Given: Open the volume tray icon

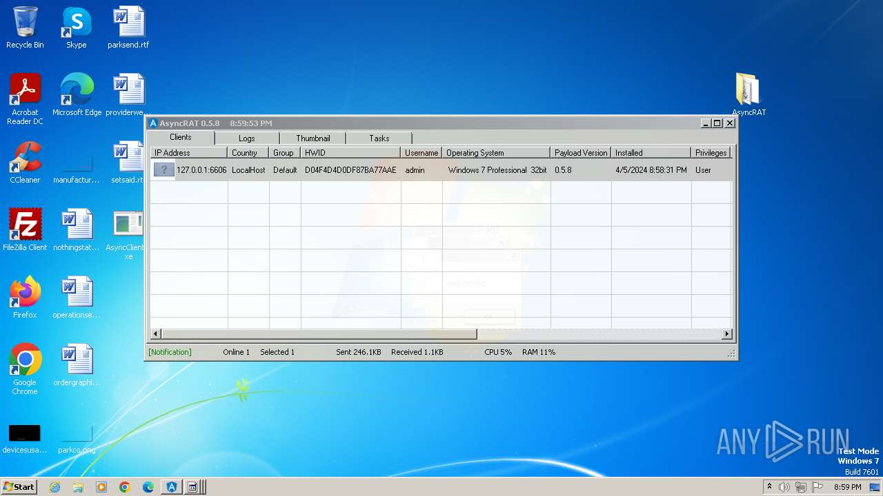Looking at the screenshot, I should [784, 487].
